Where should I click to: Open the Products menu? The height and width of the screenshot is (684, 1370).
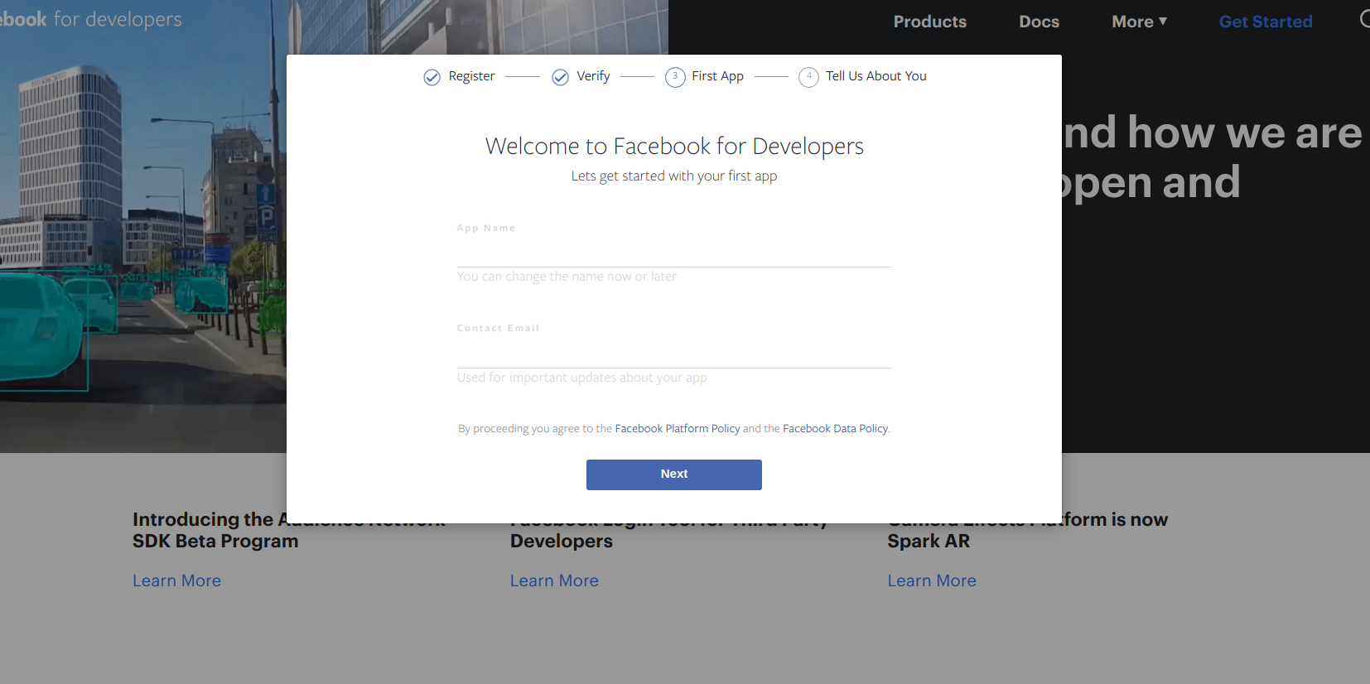pos(929,22)
